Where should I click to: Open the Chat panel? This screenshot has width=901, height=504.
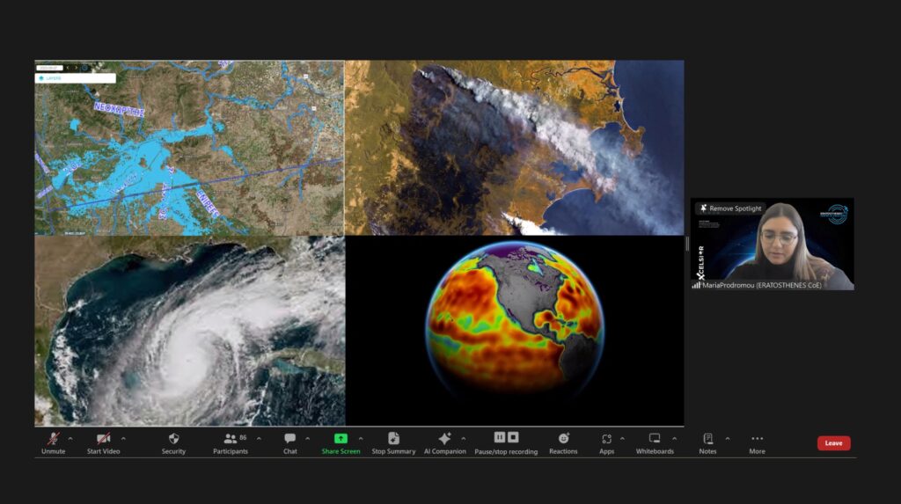pyautogui.click(x=289, y=438)
